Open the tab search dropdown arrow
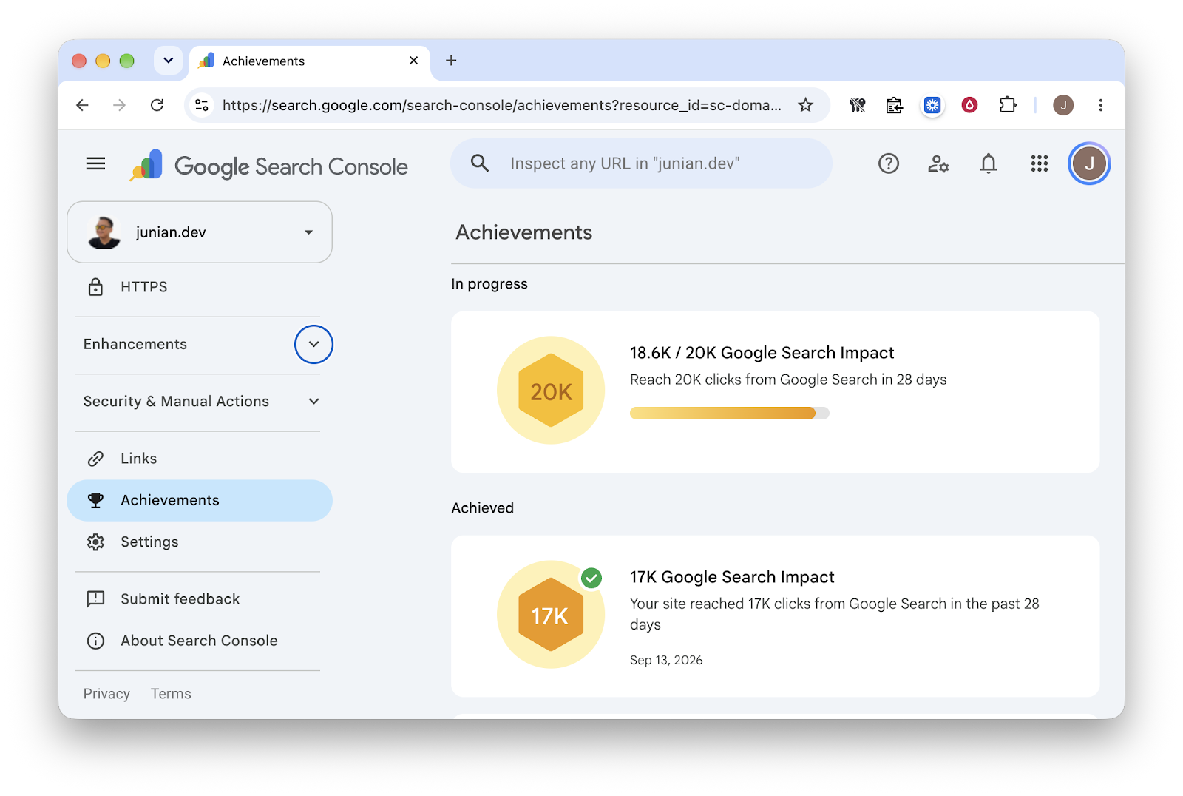 click(x=169, y=61)
